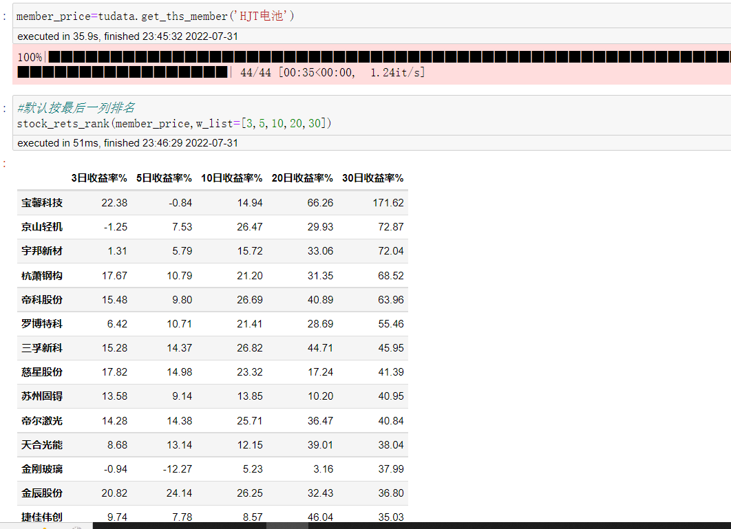Viewport: 731px width, 529px height.
Task: Click value 63.96 in 帝科股份 row
Action: [391, 300]
